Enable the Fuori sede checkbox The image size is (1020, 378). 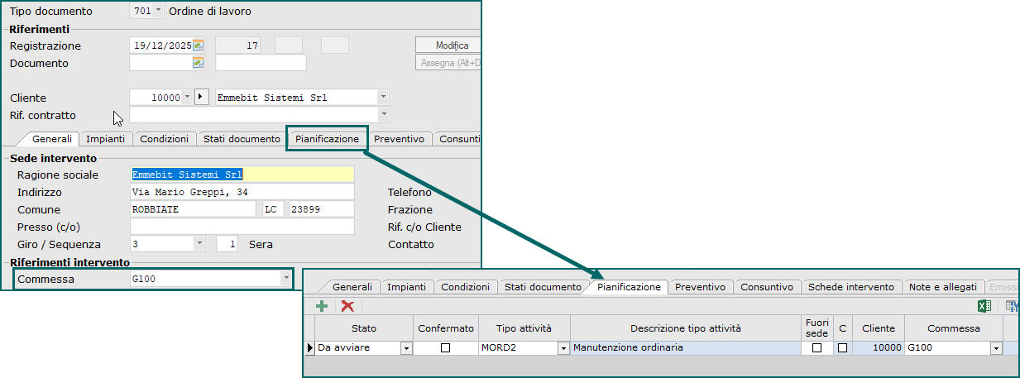[x=816, y=348]
